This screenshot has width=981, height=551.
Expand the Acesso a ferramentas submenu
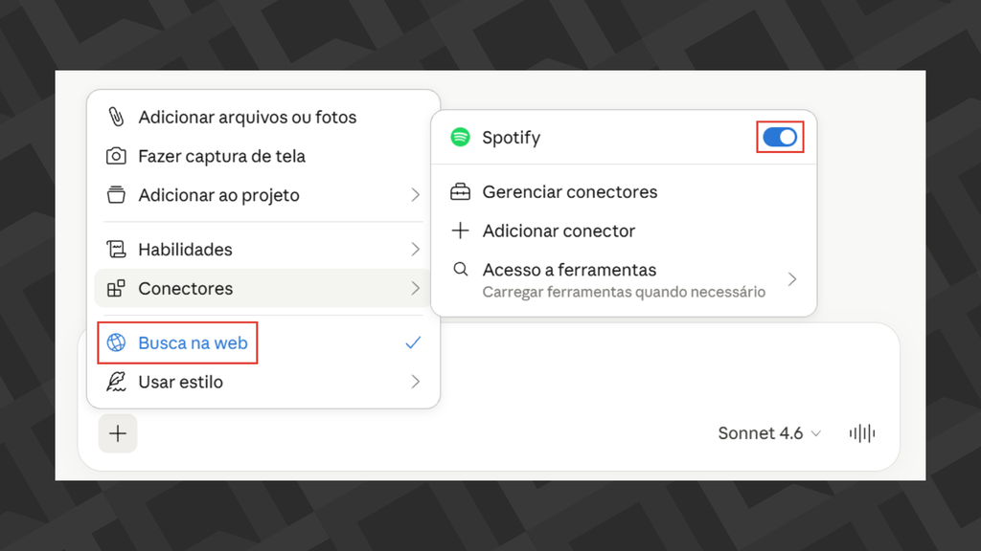(x=792, y=278)
